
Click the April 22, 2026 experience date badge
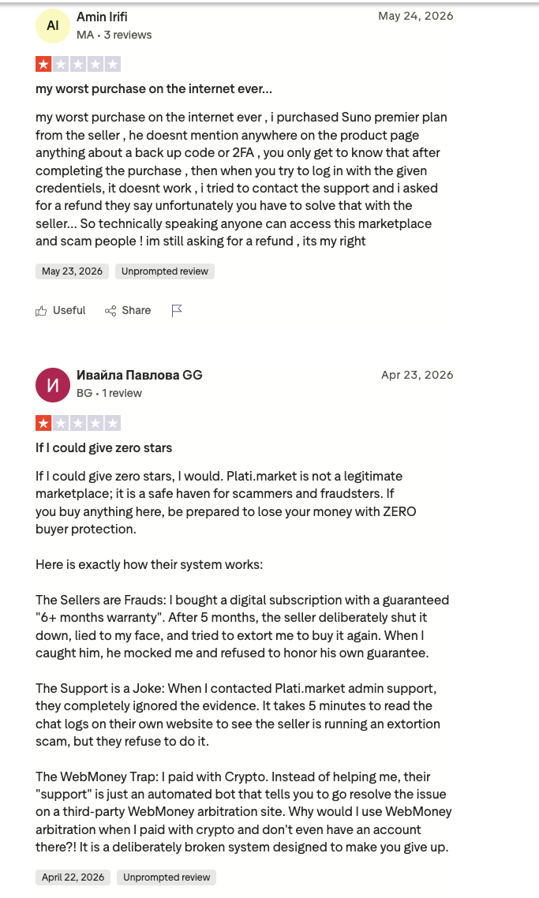73,877
